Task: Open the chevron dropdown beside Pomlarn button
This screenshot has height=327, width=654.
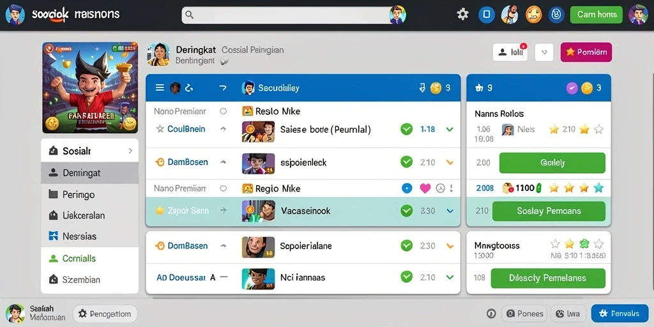Action: [544, 52]
